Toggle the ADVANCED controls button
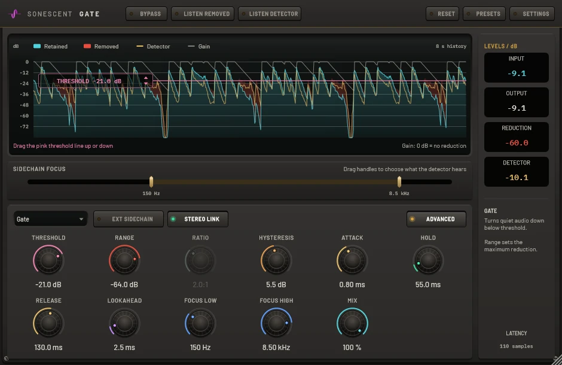Screen dimensions: 562x365 [436, 219]
